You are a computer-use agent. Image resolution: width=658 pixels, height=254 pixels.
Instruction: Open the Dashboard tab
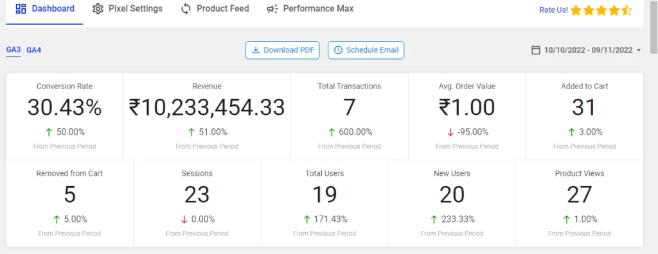[x=44, y=9]
